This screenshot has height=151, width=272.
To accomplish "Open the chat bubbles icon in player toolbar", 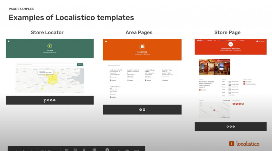I will (x=67, y=150).
